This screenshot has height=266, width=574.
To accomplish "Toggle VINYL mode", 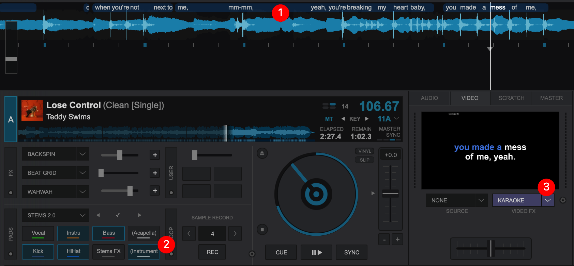I will click(x=364, y=151).
